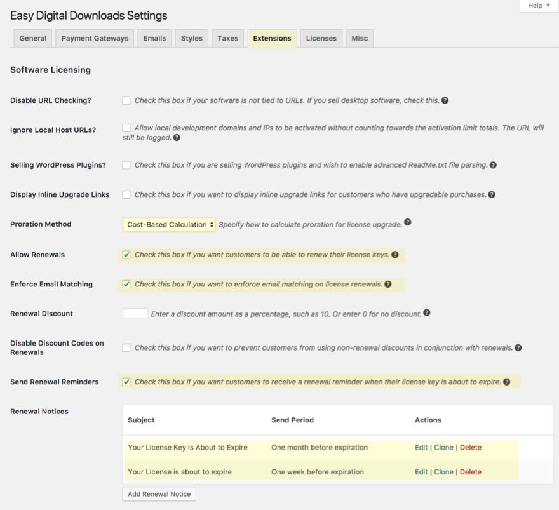Open the Allow Renewals help tooltip
The width and height of the screenshot is (559, 510).
pyautogui.click(x=394, y=254)
